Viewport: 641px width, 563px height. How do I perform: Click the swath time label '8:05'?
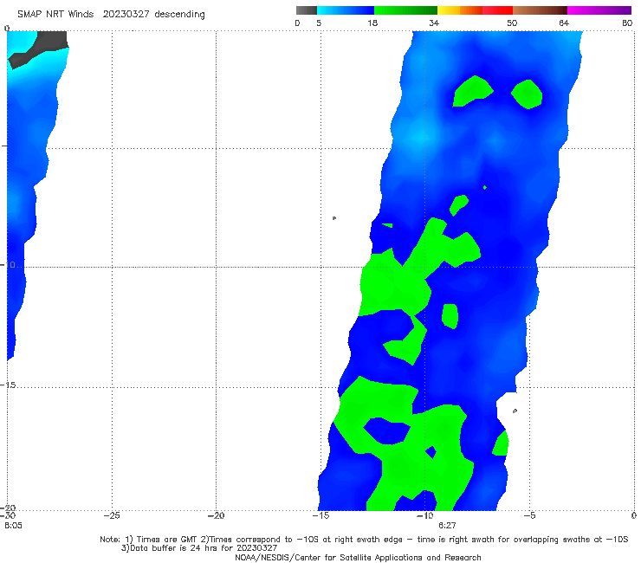tap(13, 526)
